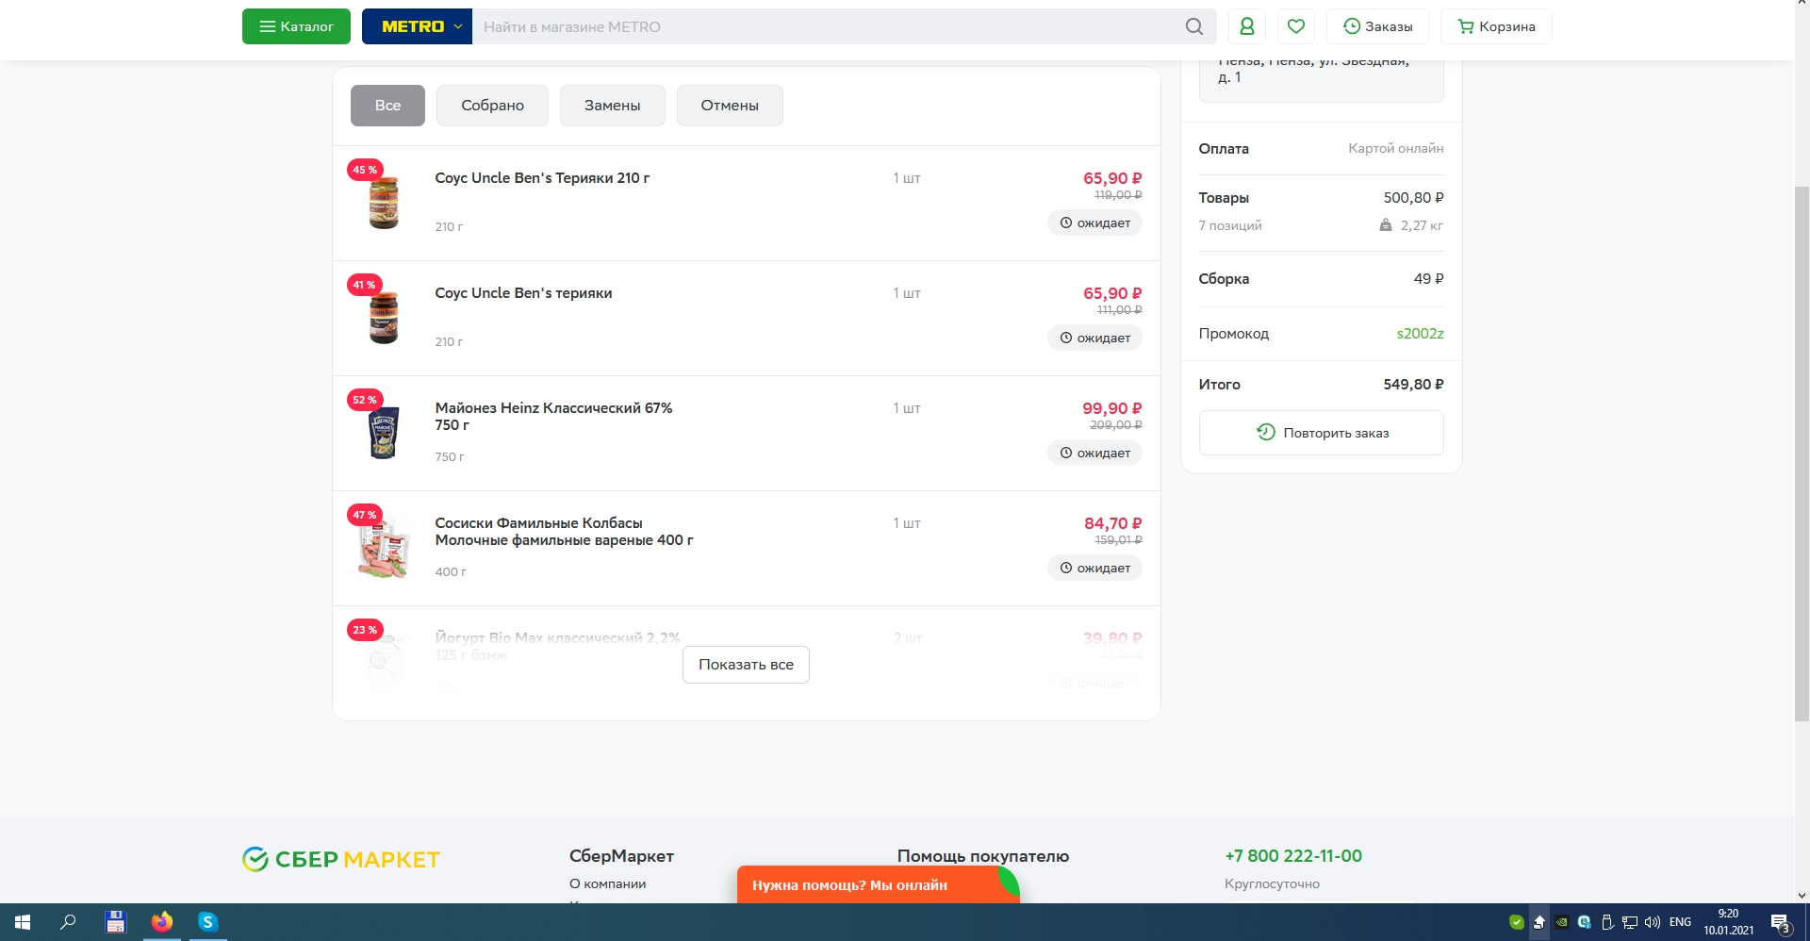Viewport: 1810px width, 941px height.
Task: Click the safely remove USB tray icon
Action: [1607, 922]
